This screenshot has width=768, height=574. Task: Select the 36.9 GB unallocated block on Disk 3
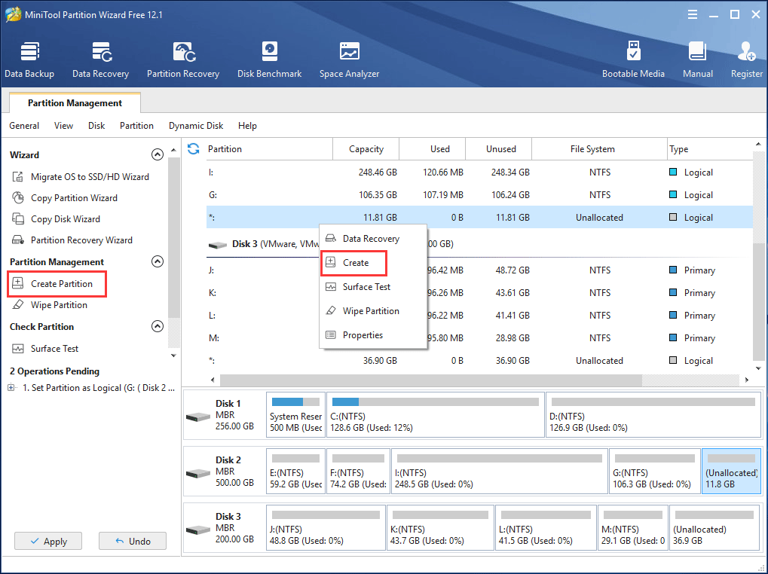point(714,527)
